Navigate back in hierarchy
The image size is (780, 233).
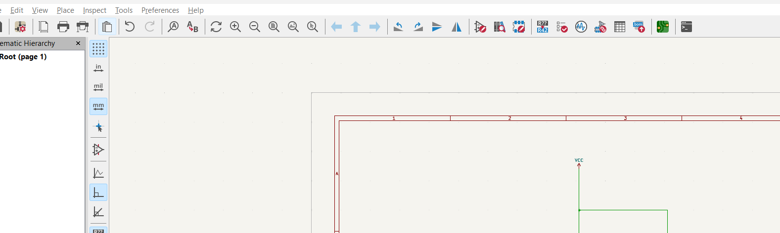336,27
